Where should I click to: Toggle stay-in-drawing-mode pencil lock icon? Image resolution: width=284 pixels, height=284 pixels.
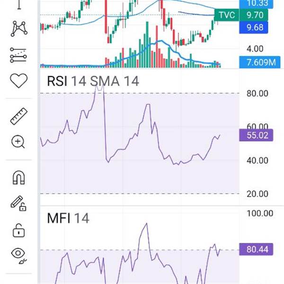click(x=18, y=204)
